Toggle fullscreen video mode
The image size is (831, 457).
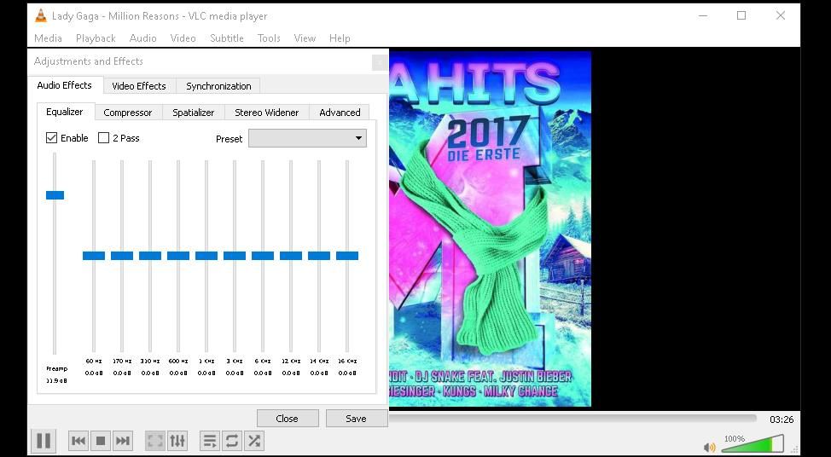[154, 441]
